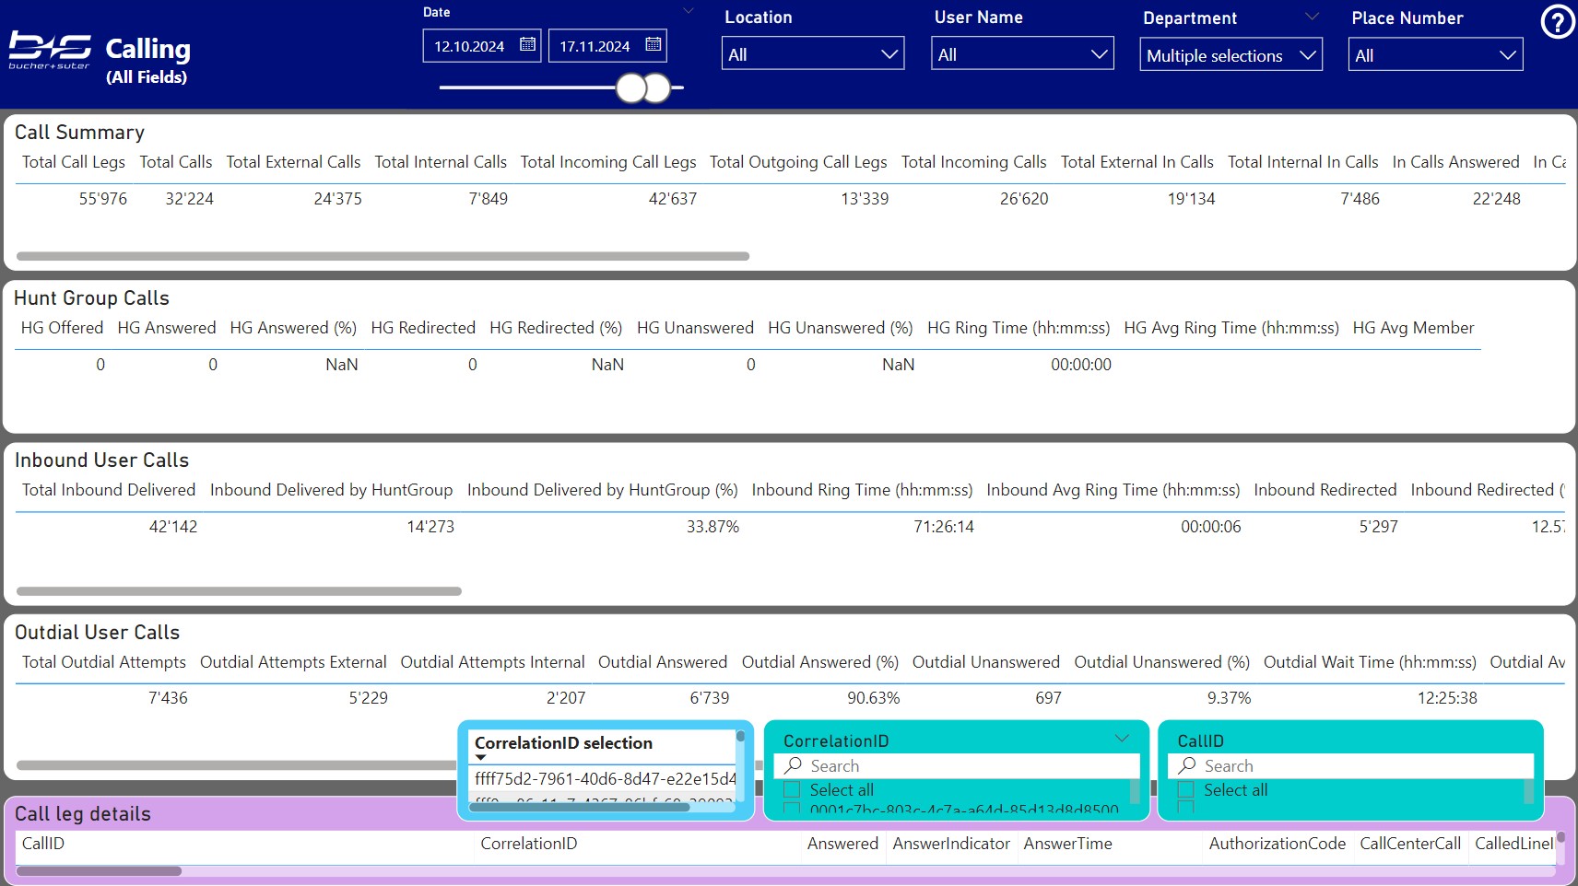Click the Outdial Answered percent 90.63%

(873, 698)
